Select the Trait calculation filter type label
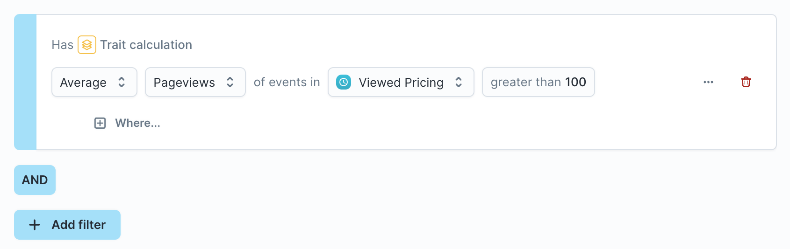This screenshot has height=249, width=790. pos(146,45)
